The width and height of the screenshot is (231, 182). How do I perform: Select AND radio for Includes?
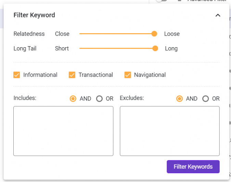(x=73, y=99)
